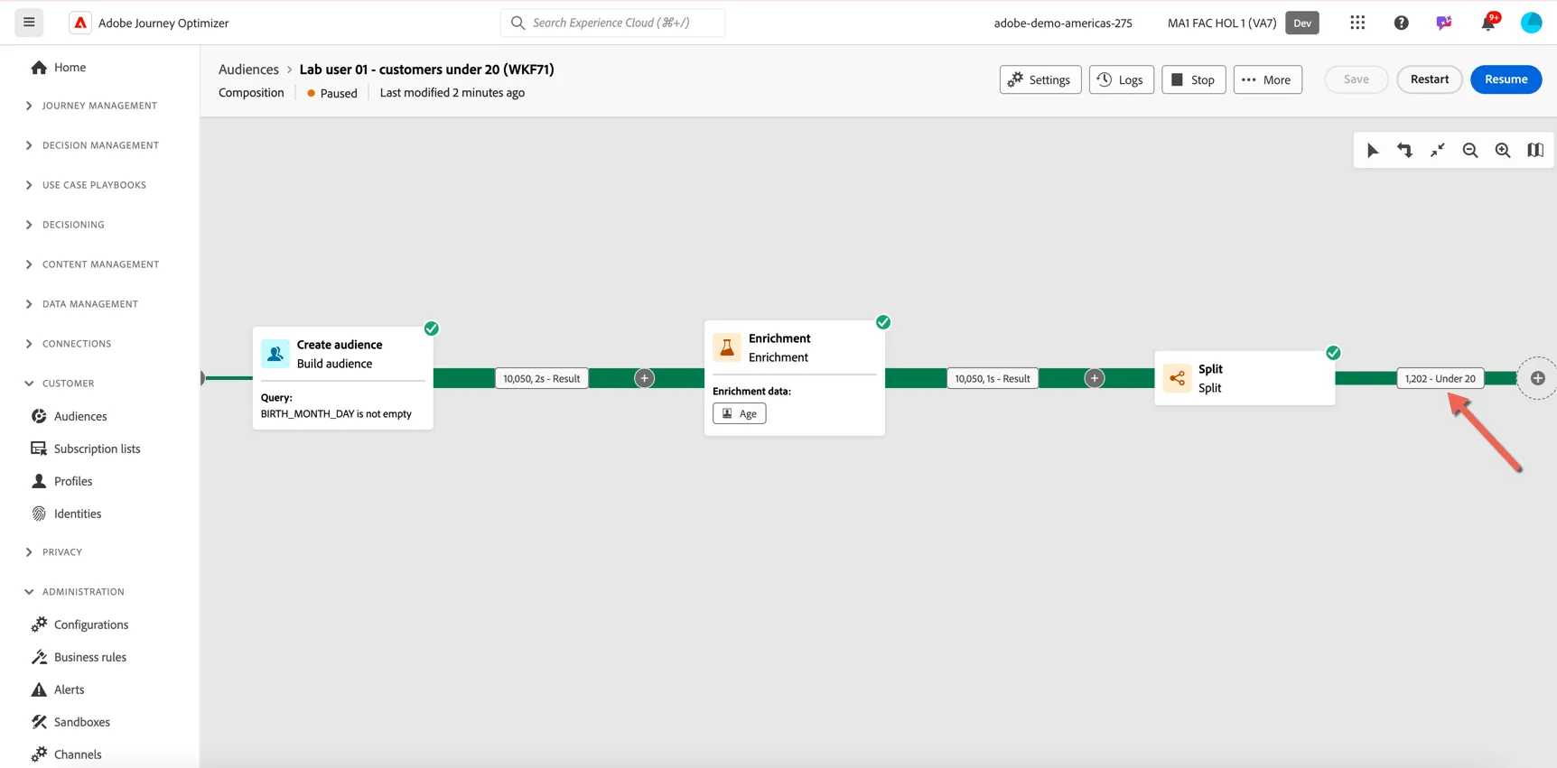Click the Resume button
Screen dimensions: 1557x768
(x=1506, y=79)
